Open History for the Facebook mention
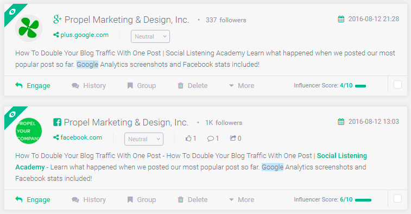The height and width of the screenshot is (214, 411). point(89,200)
